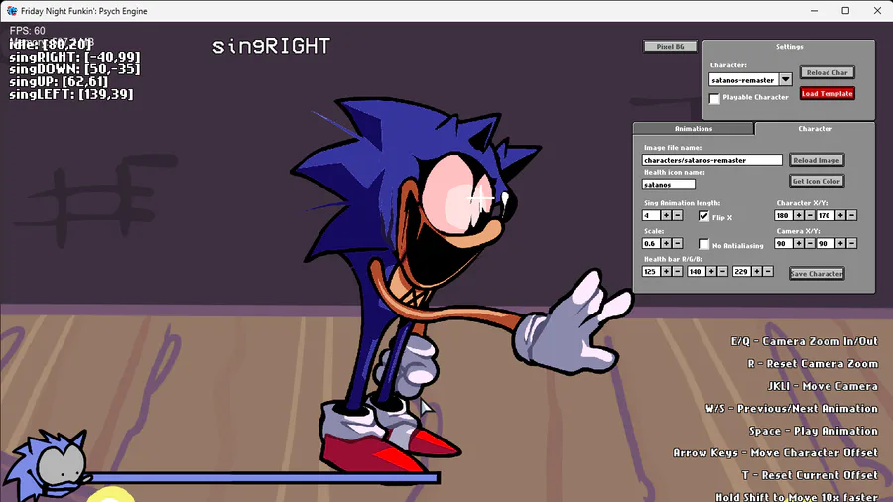Click the Camera Y value field
The image size is (893, 502).
(826, 244)
